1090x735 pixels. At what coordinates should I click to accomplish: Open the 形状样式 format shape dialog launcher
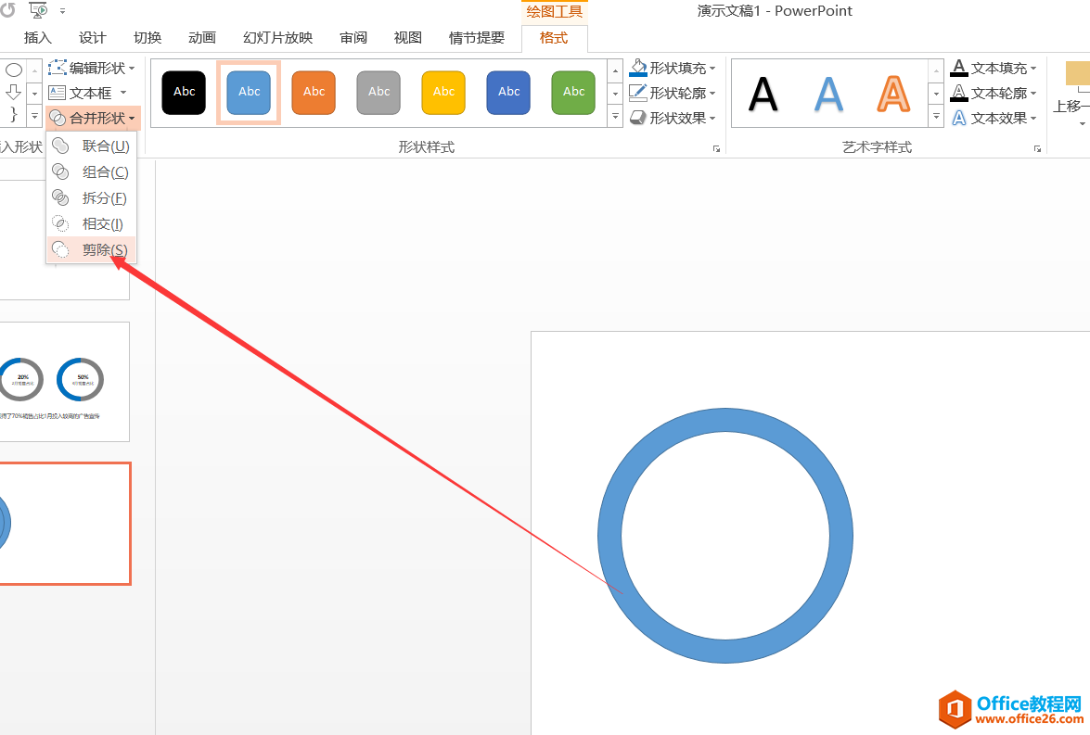[x=716, y=148]
